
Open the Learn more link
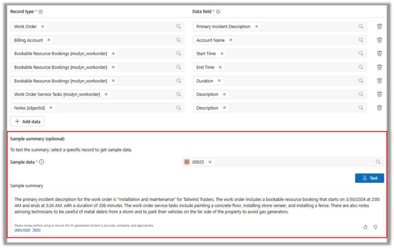[x=22, y=230]
